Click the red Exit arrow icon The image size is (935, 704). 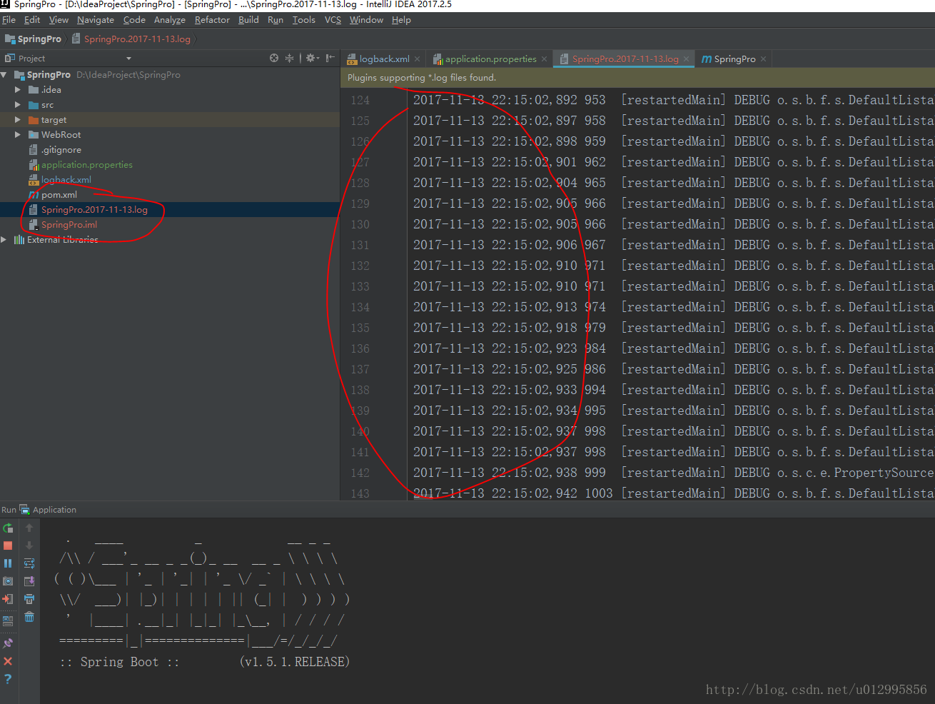(8, 599)
